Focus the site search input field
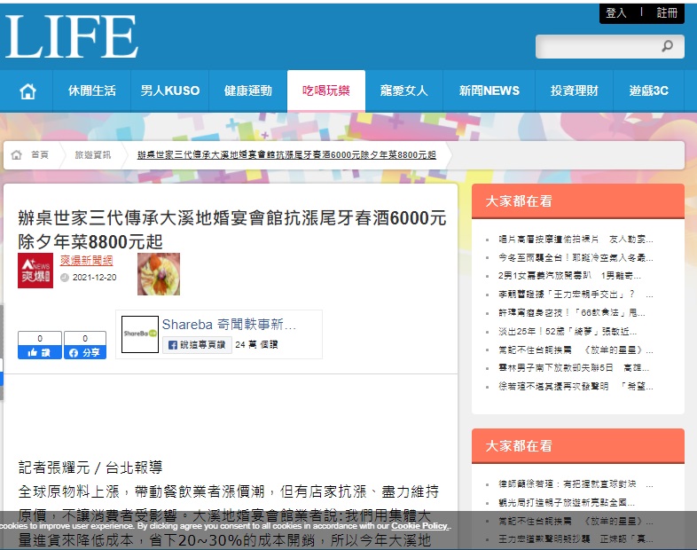 pos(594,46)
